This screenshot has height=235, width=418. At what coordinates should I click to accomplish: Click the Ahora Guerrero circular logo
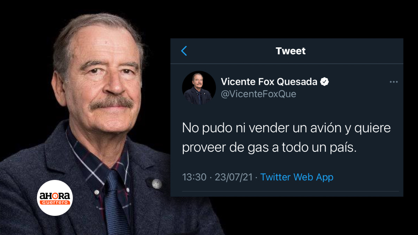point(55,198)
